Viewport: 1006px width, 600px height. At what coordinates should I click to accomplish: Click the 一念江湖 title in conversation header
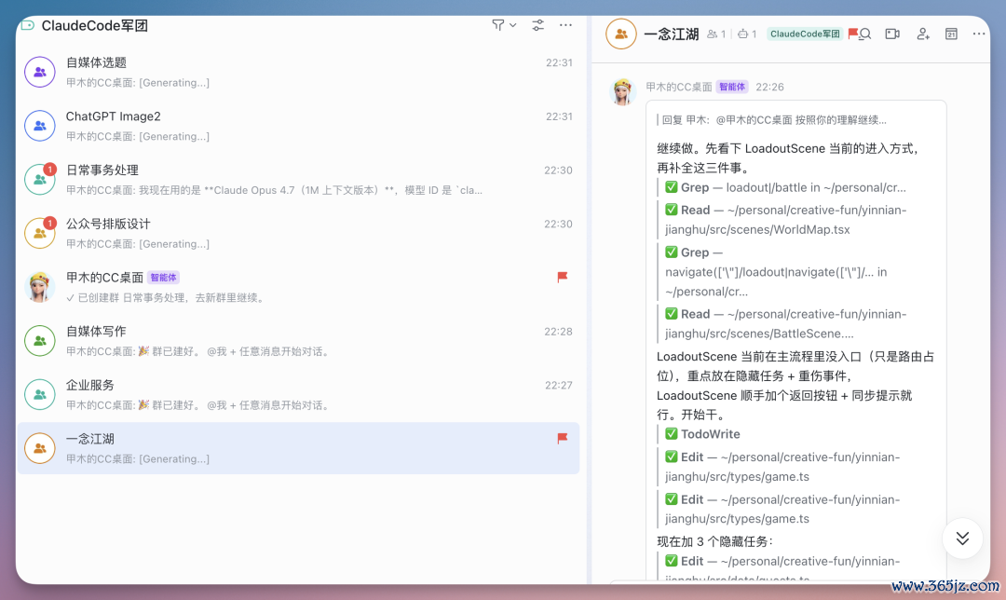671,34
